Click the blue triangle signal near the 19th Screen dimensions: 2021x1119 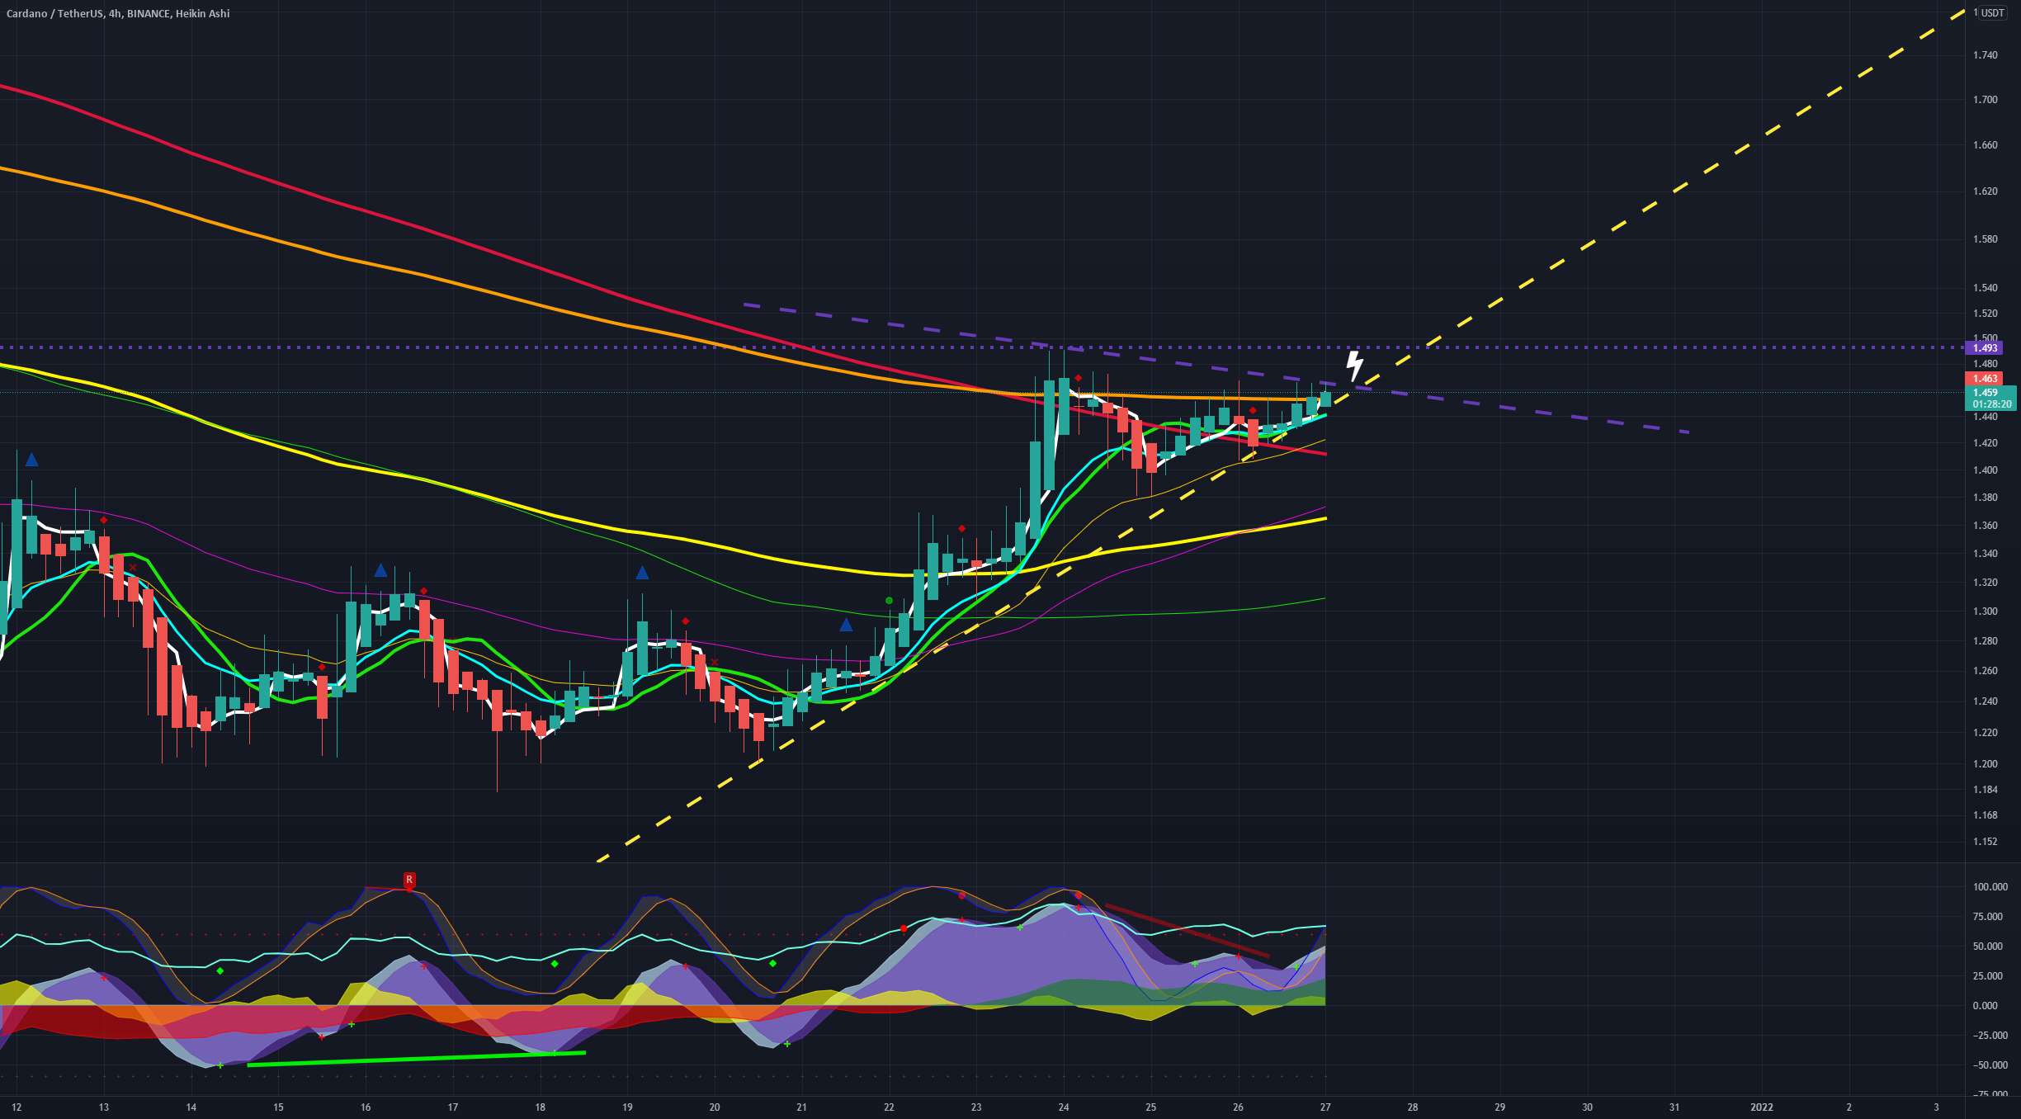point(642,573)
